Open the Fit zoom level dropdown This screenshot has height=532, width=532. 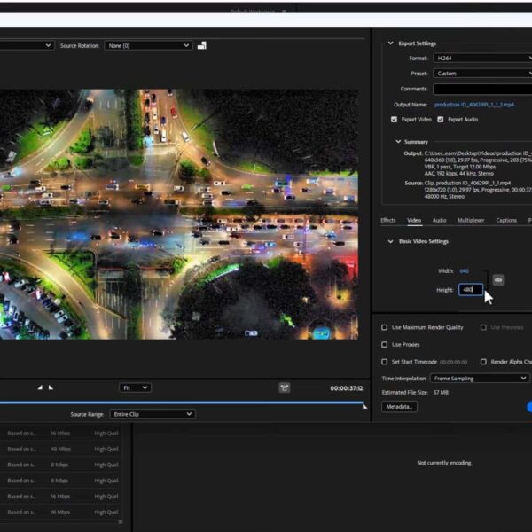[x=135, y=387]
